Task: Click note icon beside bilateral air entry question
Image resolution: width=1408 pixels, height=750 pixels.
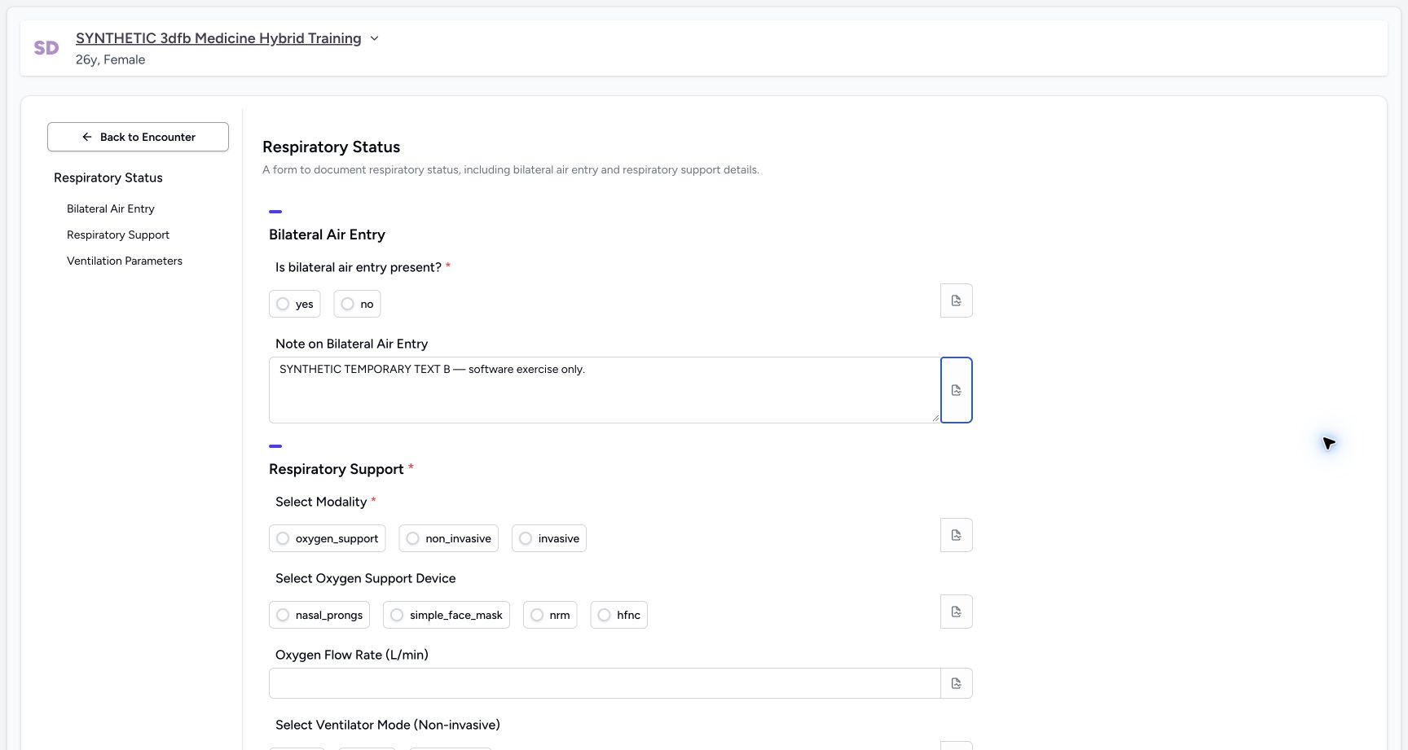Action: point(956,300)
